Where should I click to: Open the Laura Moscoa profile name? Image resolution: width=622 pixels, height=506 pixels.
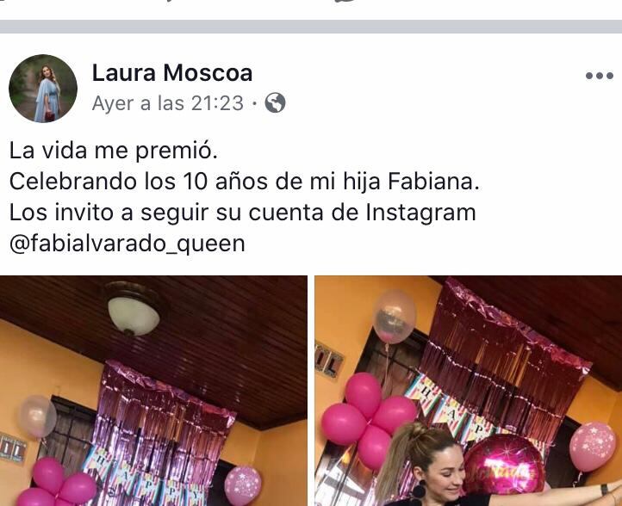(x=172, y=73)
